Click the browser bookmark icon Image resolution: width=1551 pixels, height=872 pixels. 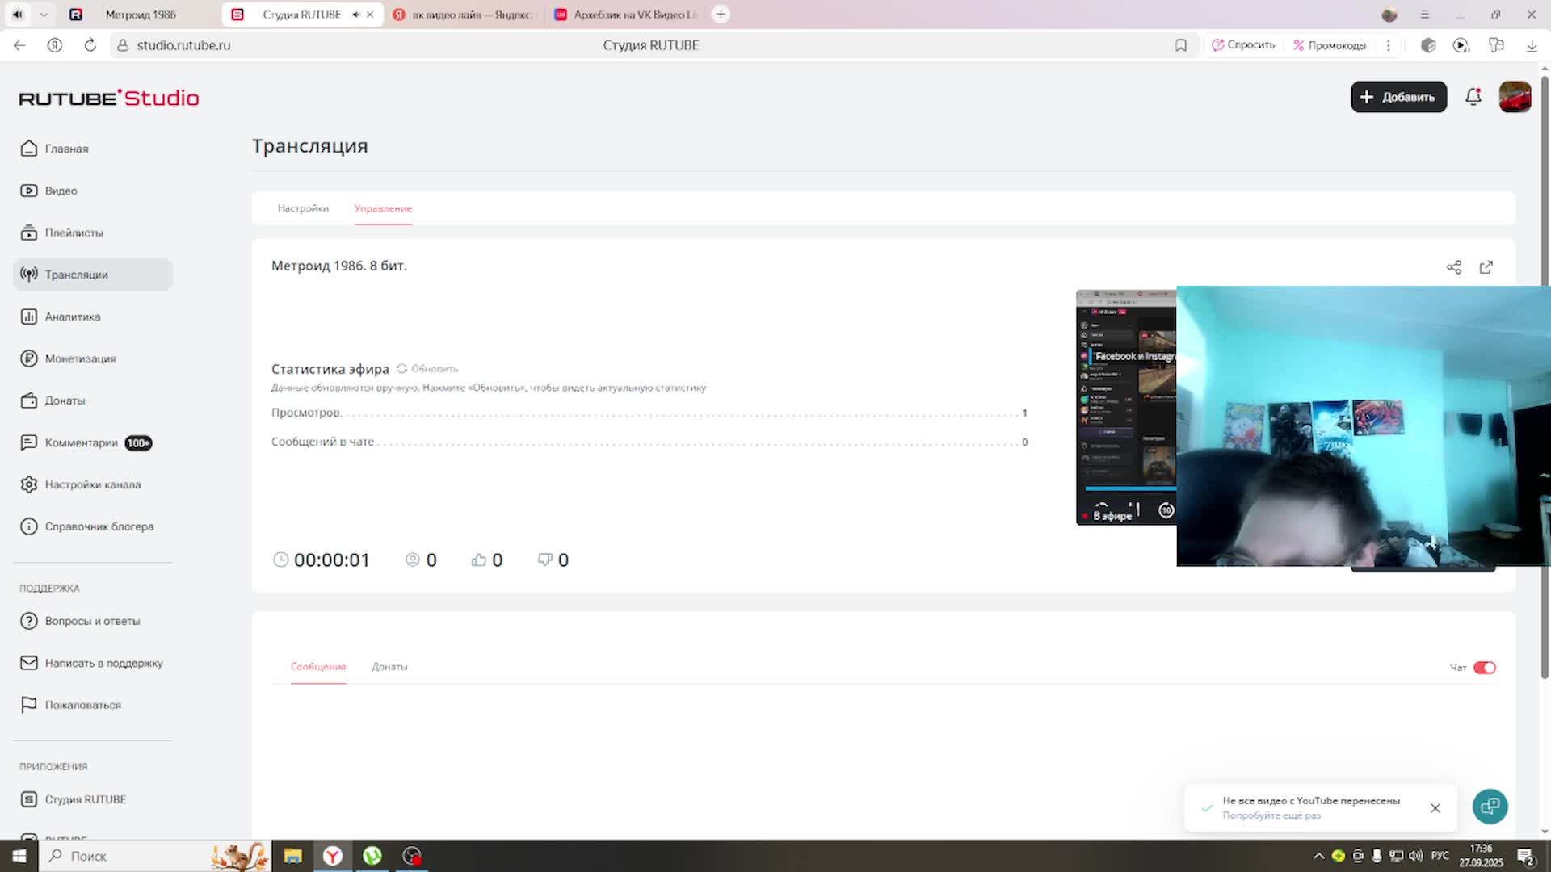[1181, 45]
